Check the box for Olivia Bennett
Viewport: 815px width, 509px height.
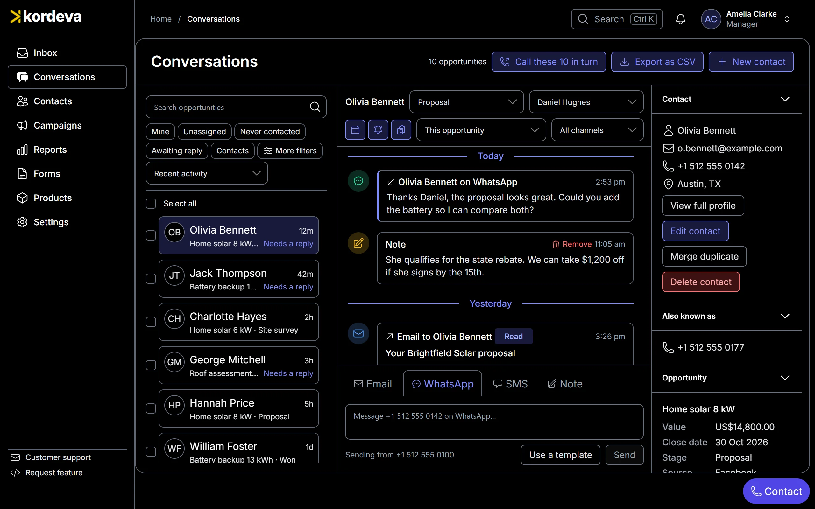click(x=151, y=235)
